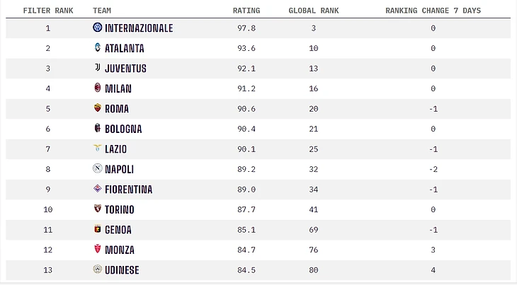Select the Fiorentina team name
This screenshot has height=285, width=517.
128,190
